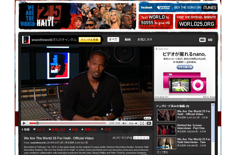Click the yellow チャンネル登録 subscribe button

point(89,40)
